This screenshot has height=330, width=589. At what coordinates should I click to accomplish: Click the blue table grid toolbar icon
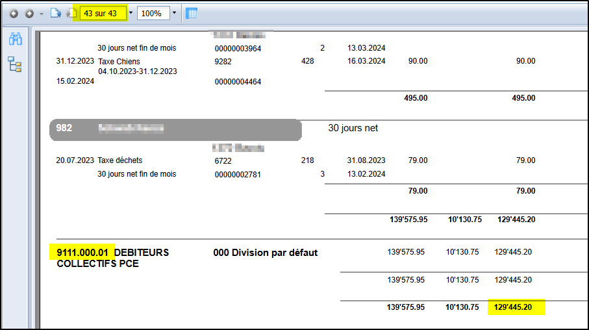pos(192,14)
